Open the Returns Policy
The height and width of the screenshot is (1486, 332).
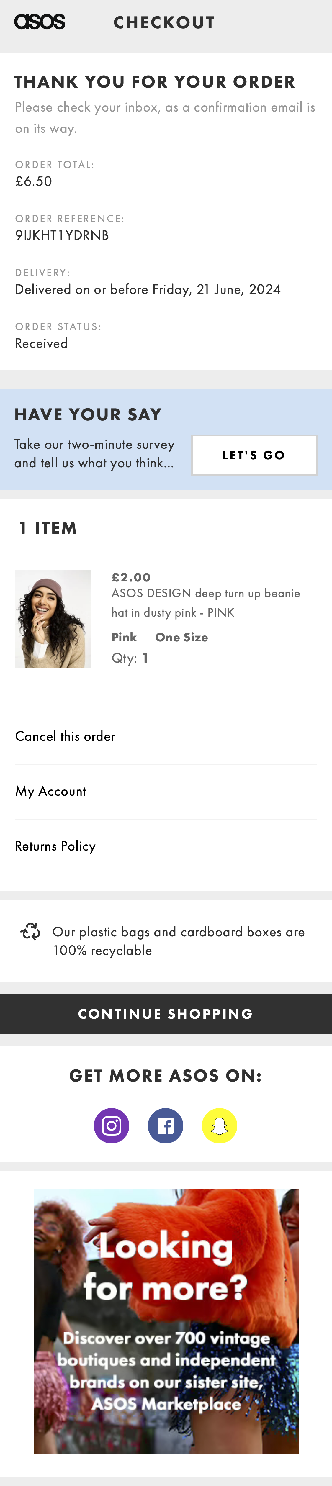pyautogui.click(x=55, y=846)
